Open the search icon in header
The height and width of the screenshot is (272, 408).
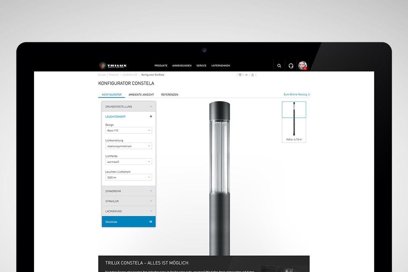point(279,66)
